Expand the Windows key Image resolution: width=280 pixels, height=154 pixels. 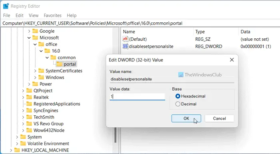[x=35, y=77]
